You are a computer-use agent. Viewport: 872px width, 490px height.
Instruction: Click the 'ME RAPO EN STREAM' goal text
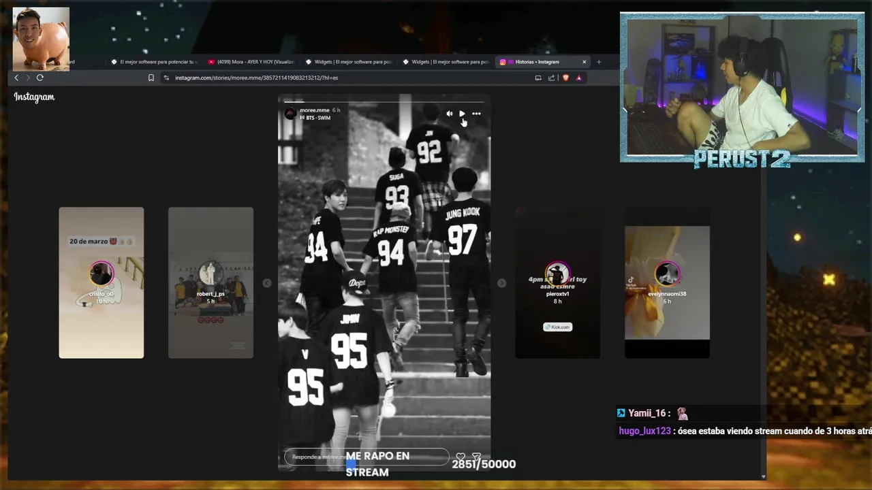point(377,464)
